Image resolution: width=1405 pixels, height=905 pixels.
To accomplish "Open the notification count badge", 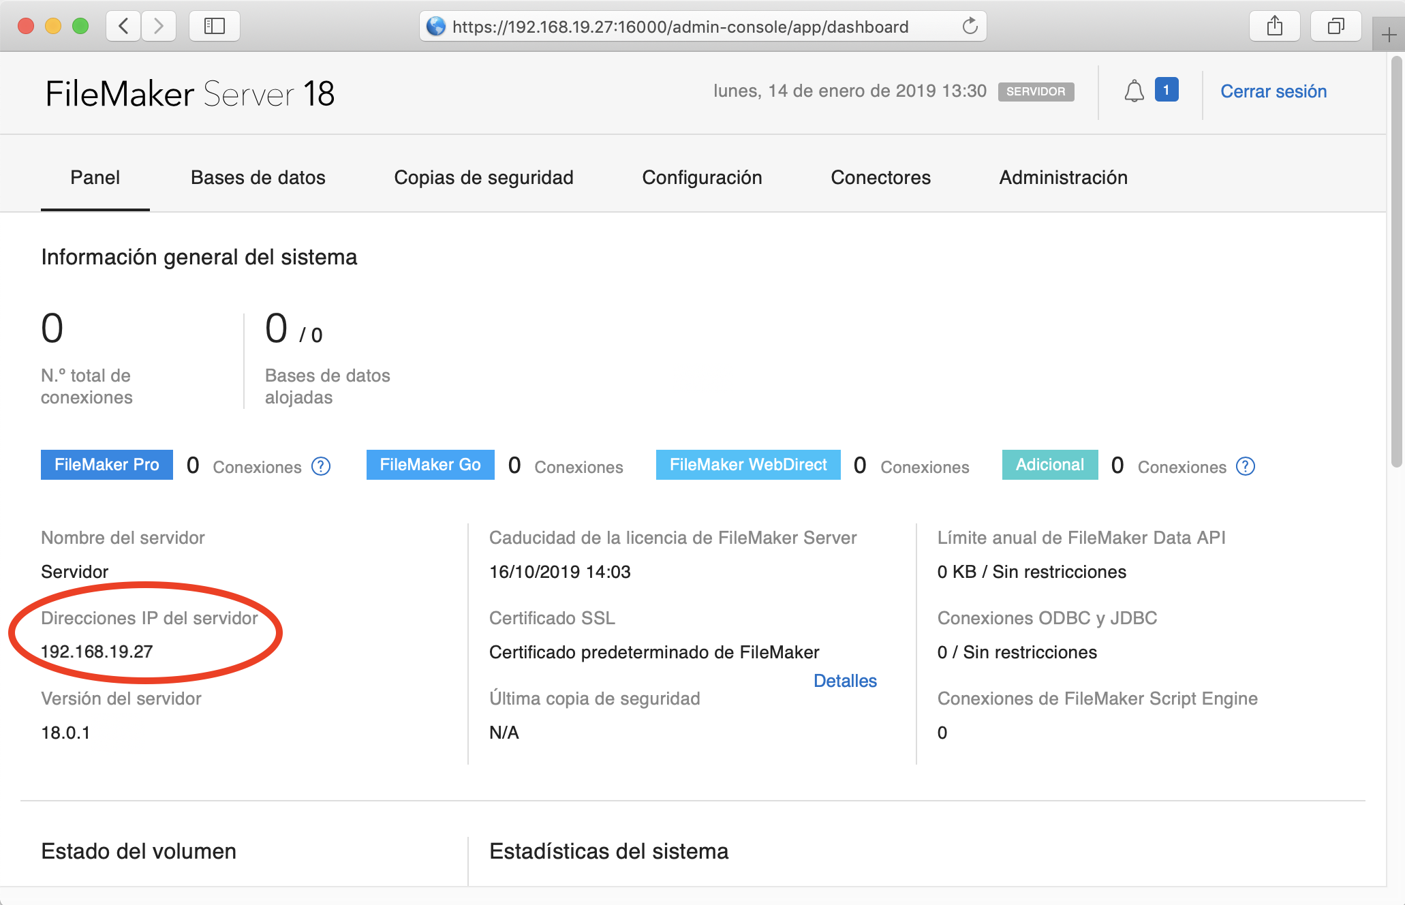I will 1167,90.
